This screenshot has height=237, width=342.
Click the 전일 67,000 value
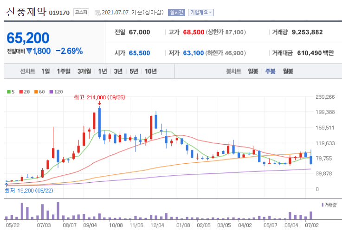139,32
